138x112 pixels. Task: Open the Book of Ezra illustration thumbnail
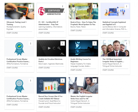[83, 11]
